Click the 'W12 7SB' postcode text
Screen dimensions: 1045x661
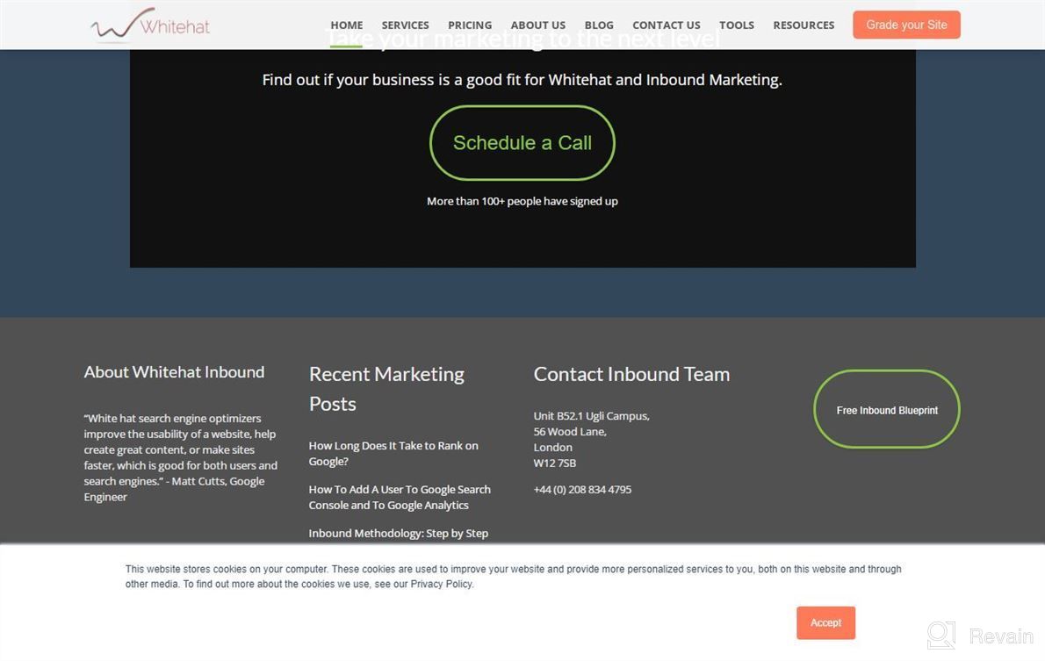tap(554, 463)
